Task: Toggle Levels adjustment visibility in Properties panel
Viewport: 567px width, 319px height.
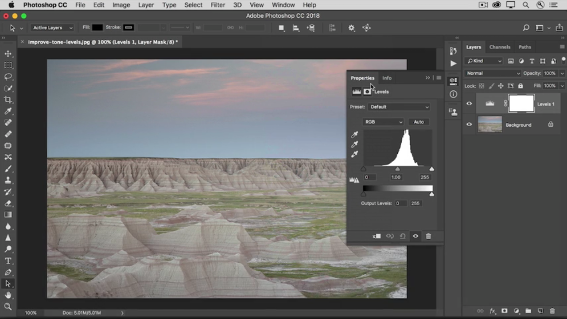Action: coord(416,236)
